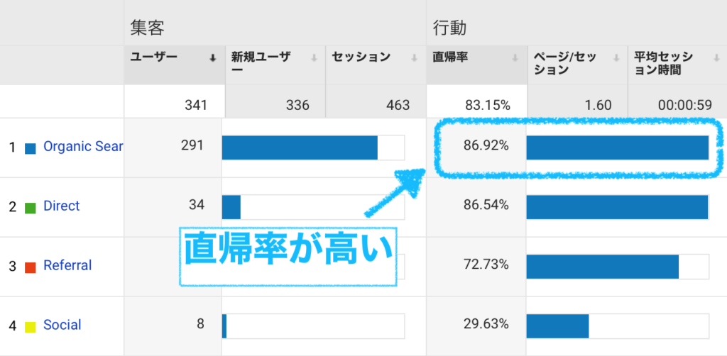Open the Referral channel link
Screen dimensions: 727x356
click(67, 265)
